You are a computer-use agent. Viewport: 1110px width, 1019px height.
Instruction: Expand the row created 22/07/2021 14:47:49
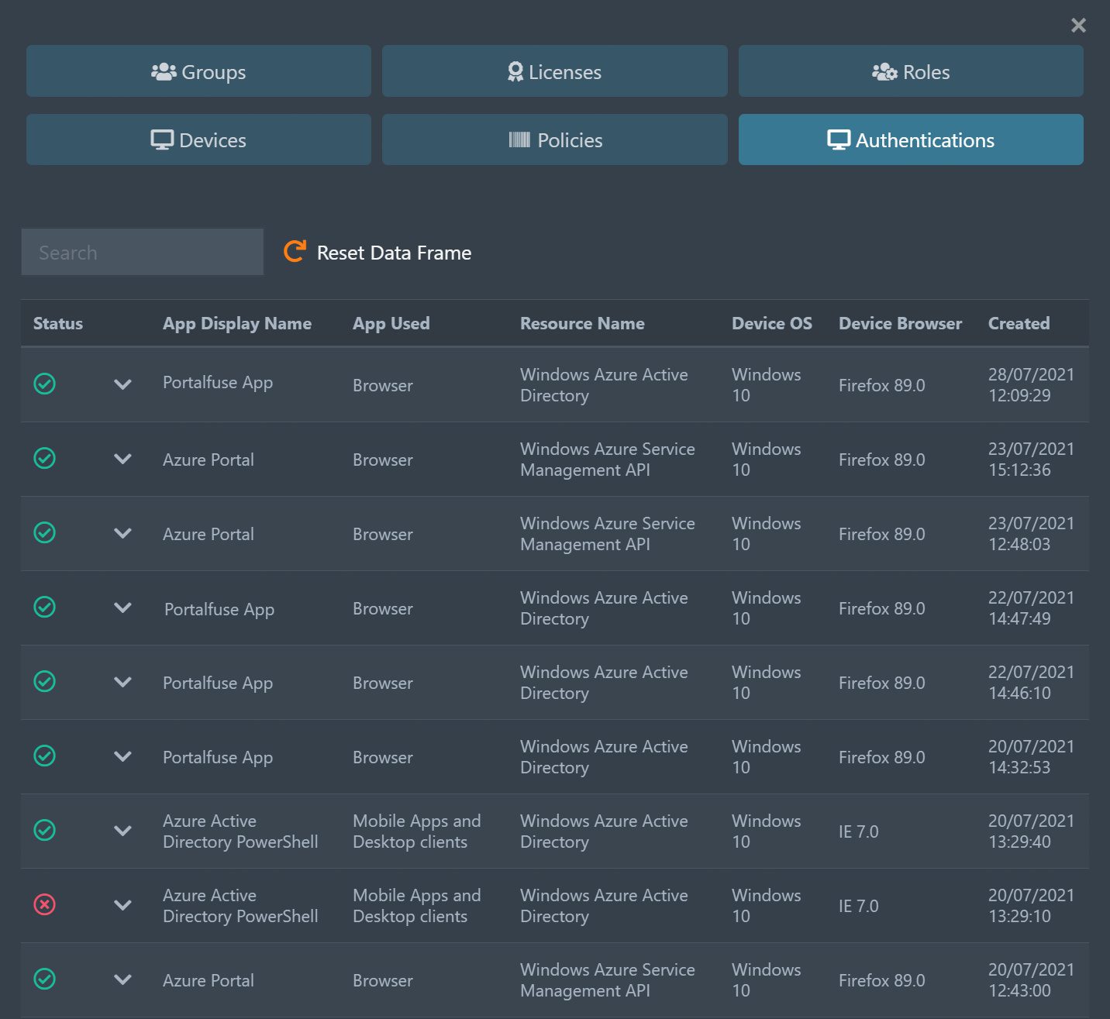coord(122,608)
